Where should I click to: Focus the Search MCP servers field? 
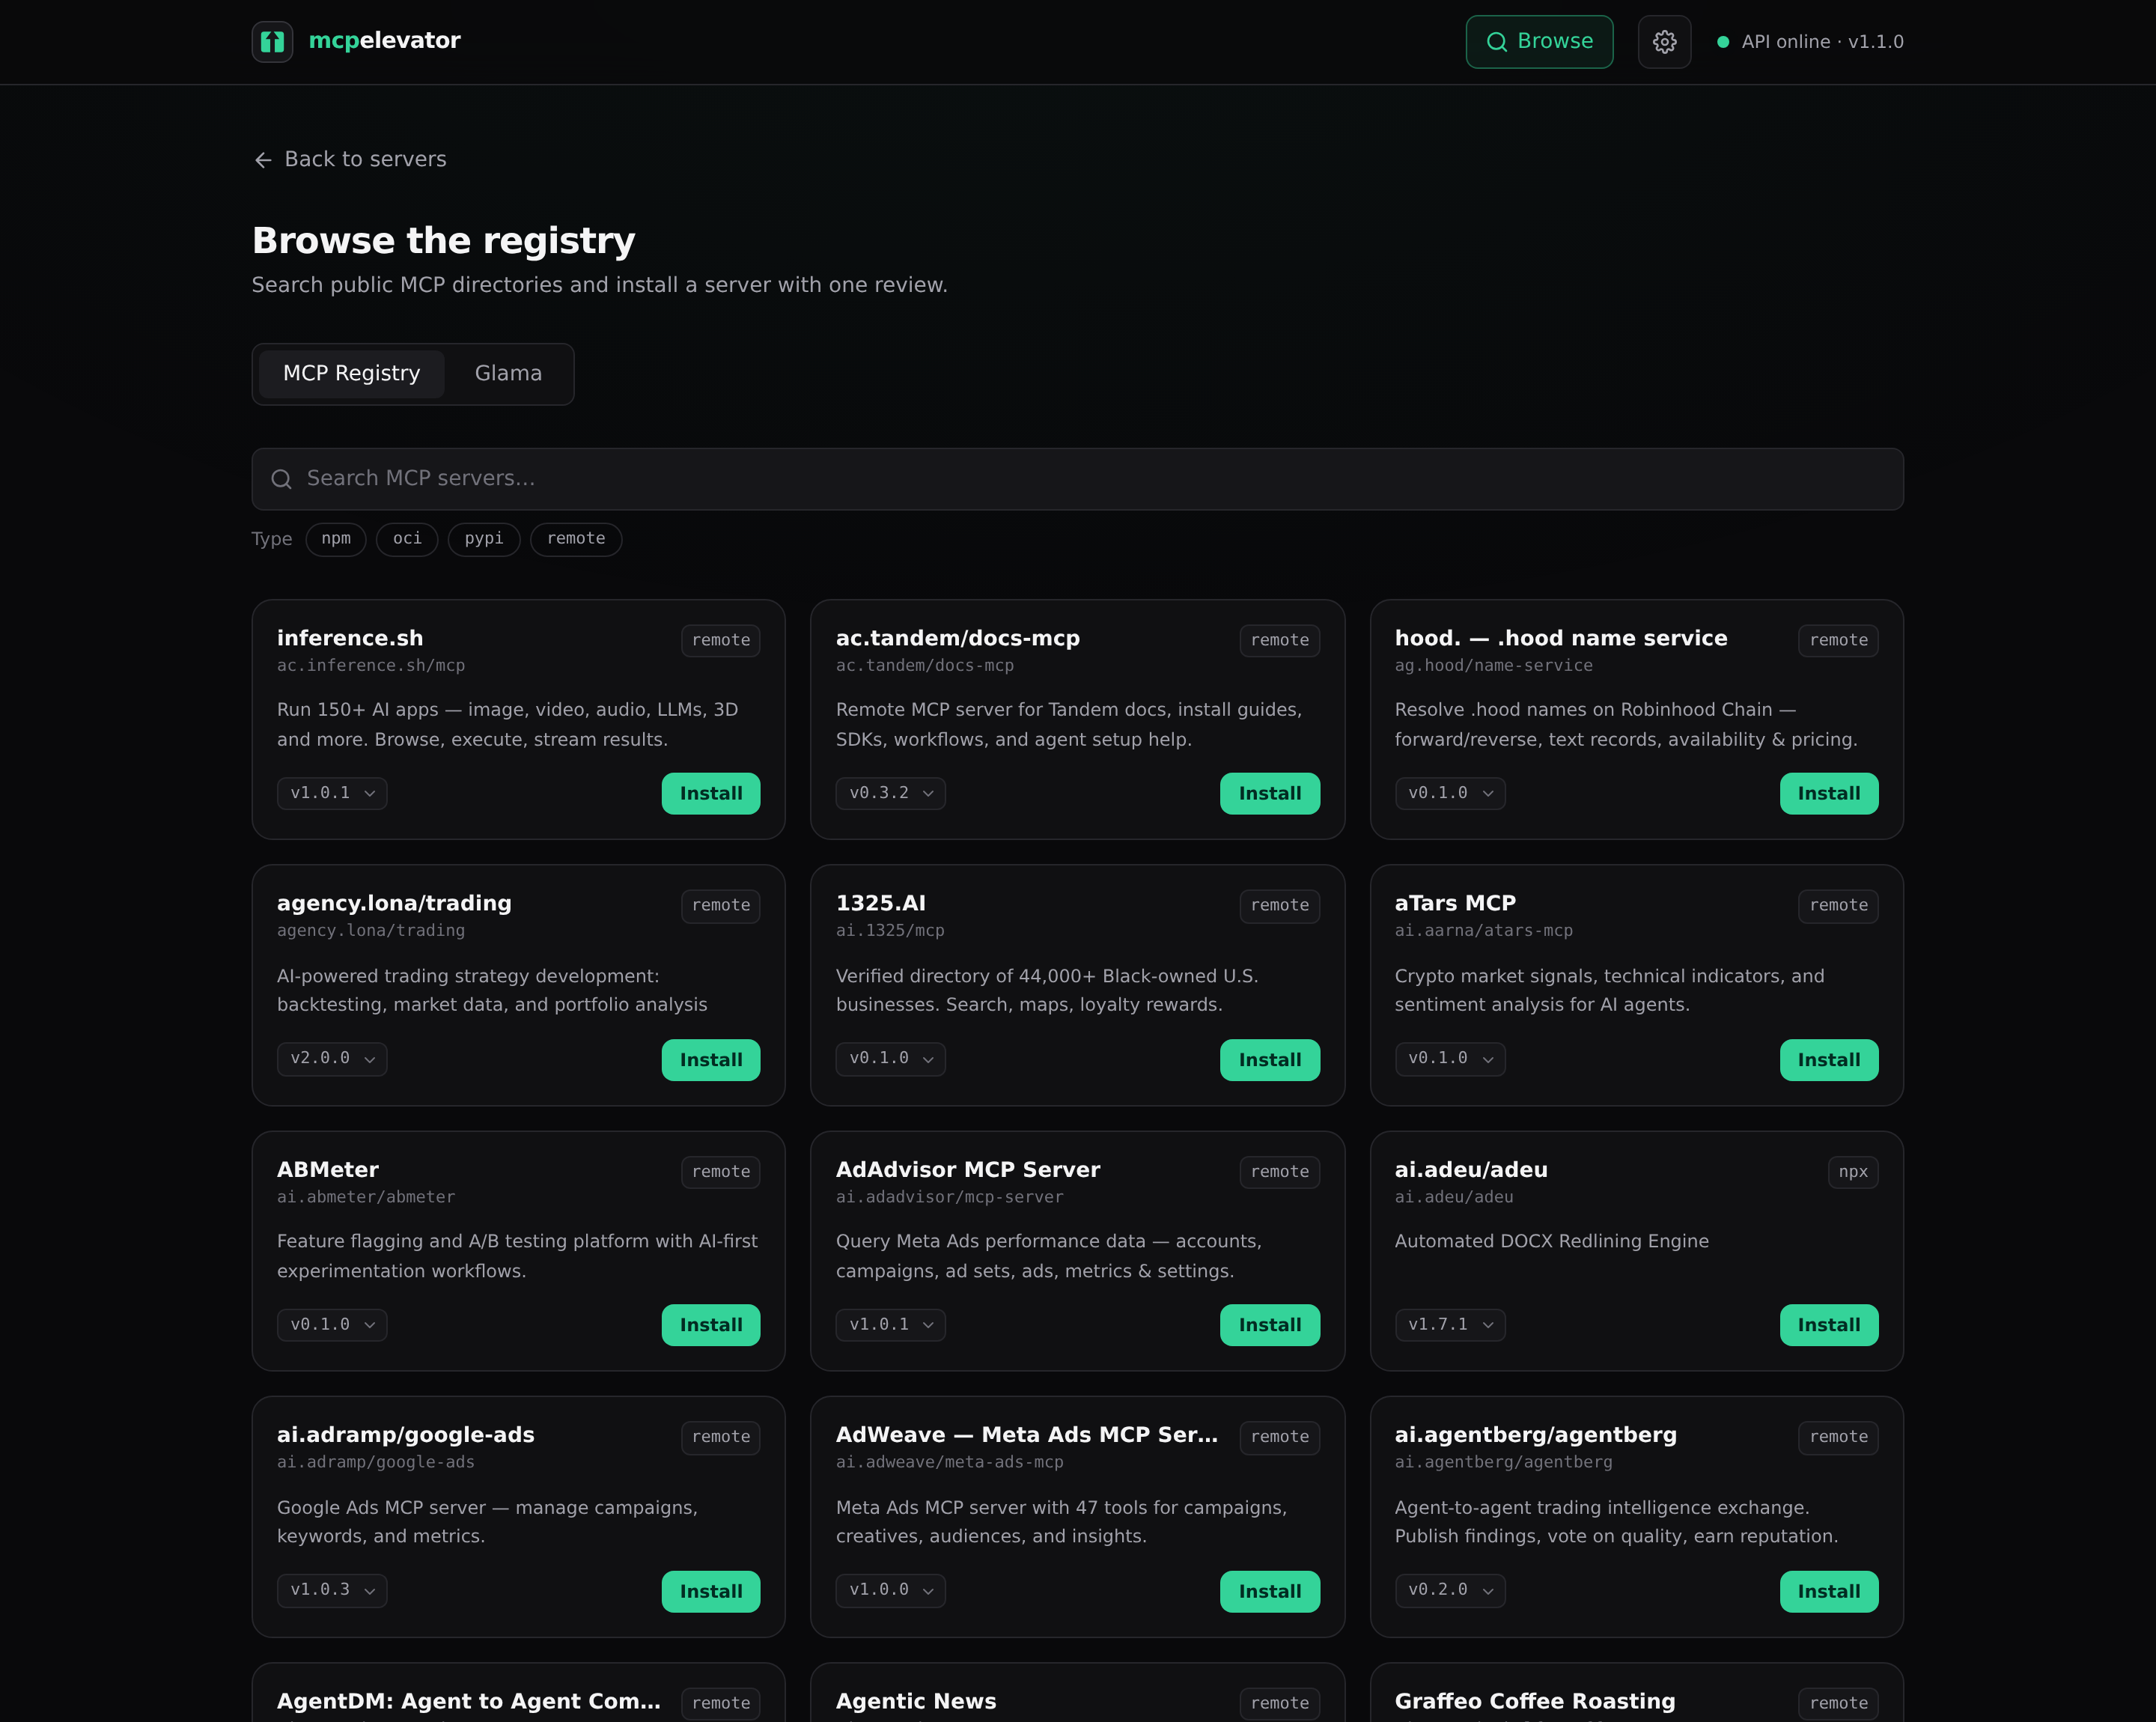coord(1077,479)
